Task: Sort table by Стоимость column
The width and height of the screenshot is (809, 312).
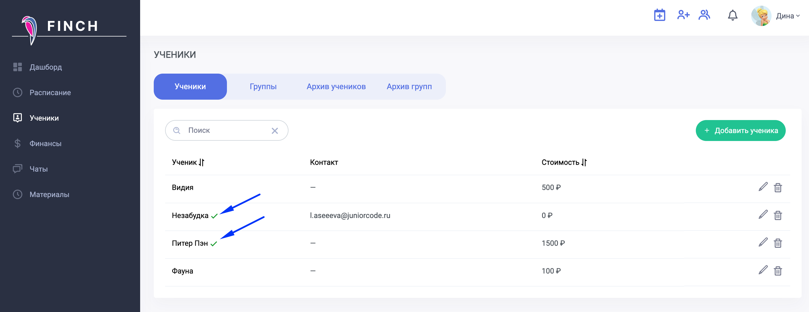Action: [x=584, y=163]
